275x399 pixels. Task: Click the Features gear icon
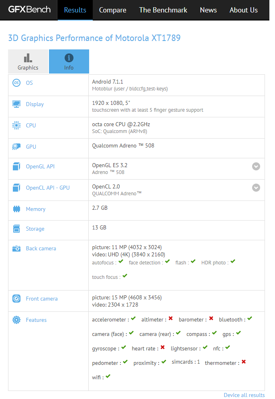click(16, 320)
